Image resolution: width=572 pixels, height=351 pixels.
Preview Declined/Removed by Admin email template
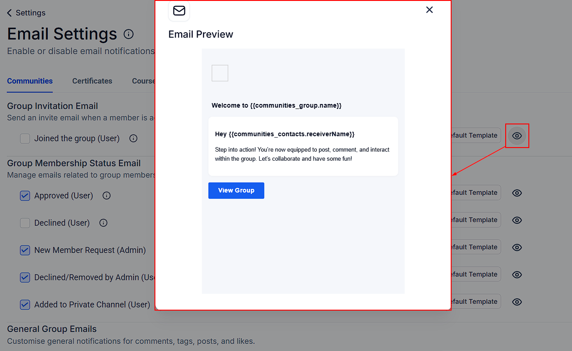point(517,275)
